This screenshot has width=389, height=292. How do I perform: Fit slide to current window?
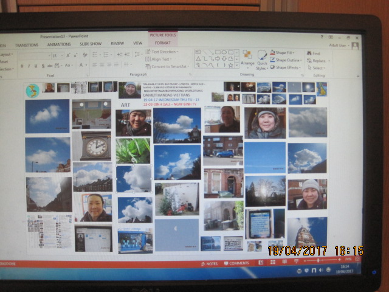point(357,259)
